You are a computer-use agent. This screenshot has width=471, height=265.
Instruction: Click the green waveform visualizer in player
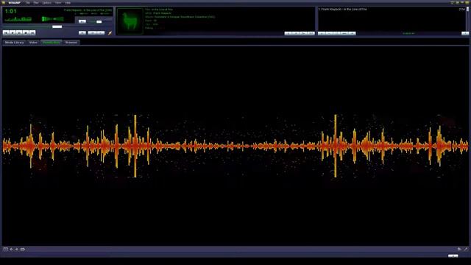(18, 19)
